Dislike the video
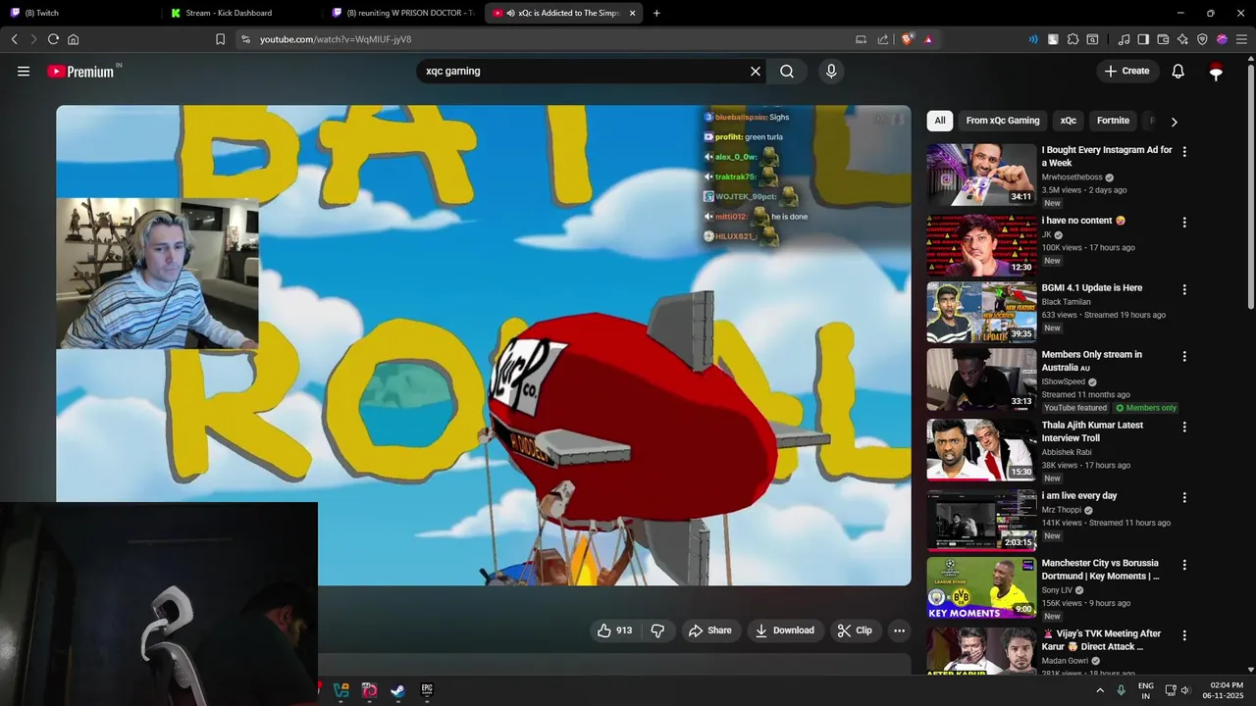Image resolution: width=1256 pixels, height=706 pixels. pos(658,630)
